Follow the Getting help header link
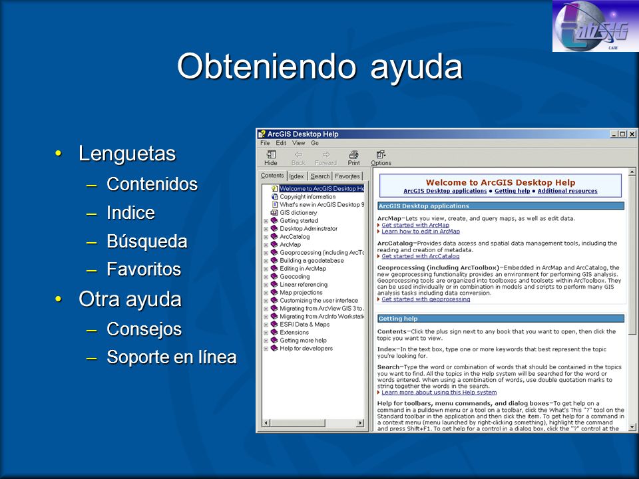639x479 pixels. [513, 191]
